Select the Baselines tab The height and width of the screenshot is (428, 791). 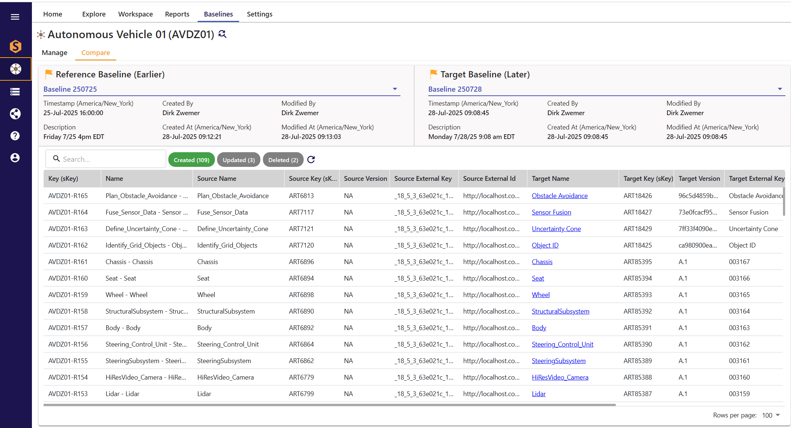219,14
